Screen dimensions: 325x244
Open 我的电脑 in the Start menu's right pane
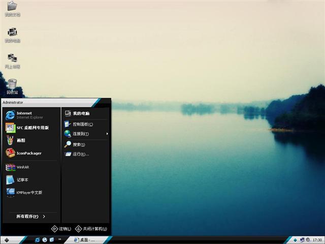tap(86, 113)
